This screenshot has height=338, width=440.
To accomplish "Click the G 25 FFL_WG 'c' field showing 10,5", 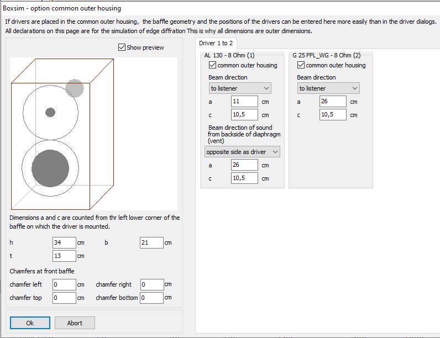I will tap(333, 114).
